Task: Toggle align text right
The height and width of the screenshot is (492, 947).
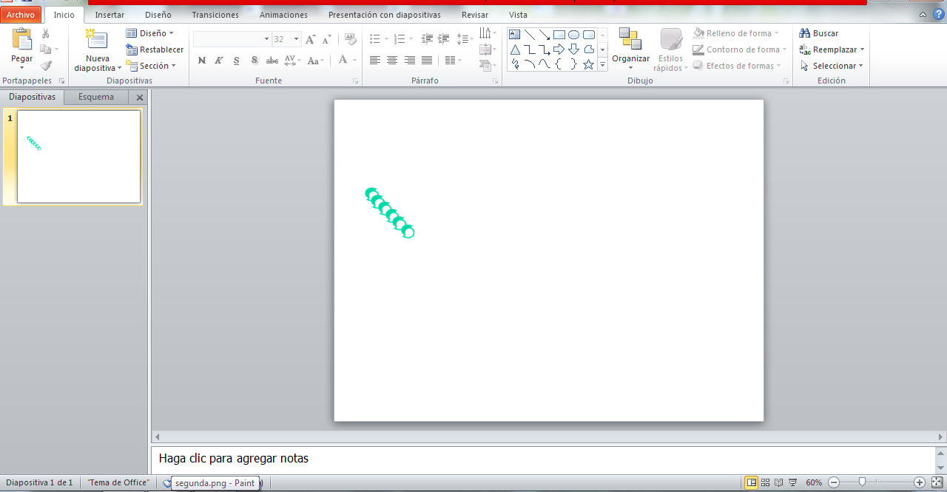Action: [x=409, y=61]
